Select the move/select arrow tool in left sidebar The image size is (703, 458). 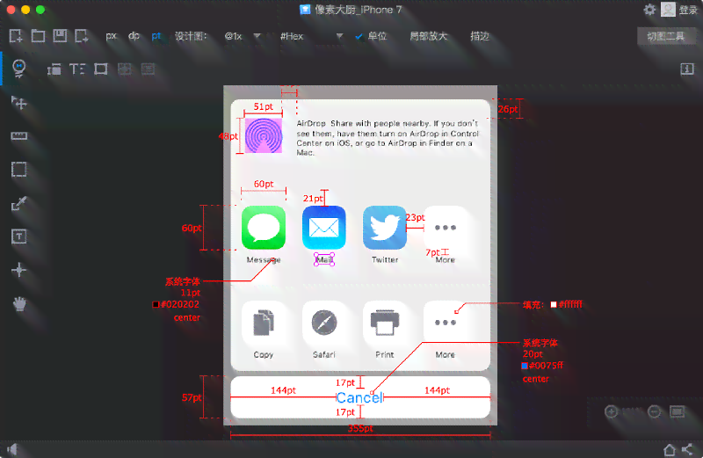18,103
